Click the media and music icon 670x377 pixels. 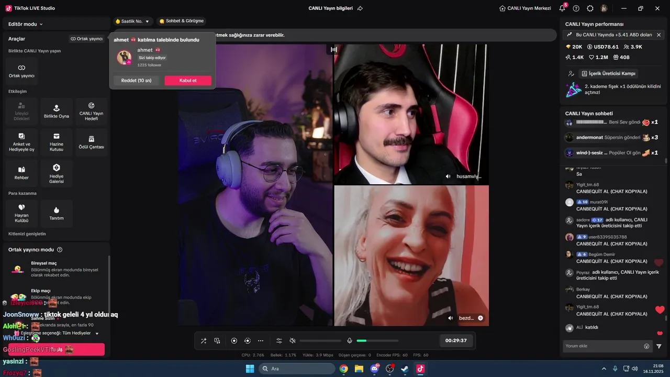coord(217,341)
